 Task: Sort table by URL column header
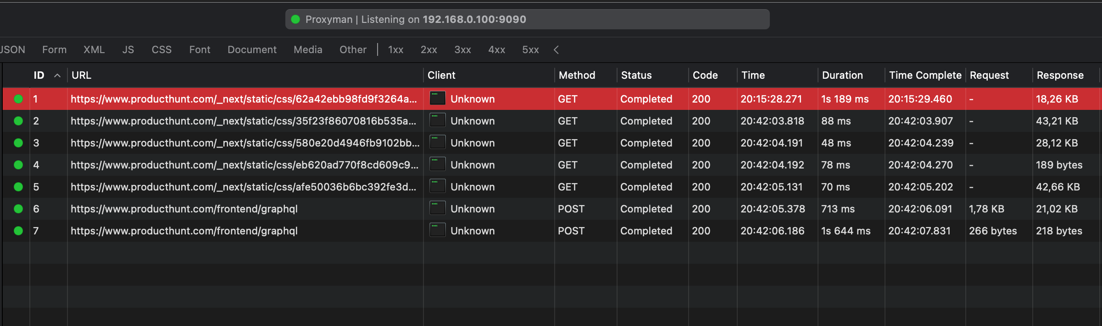81,75
